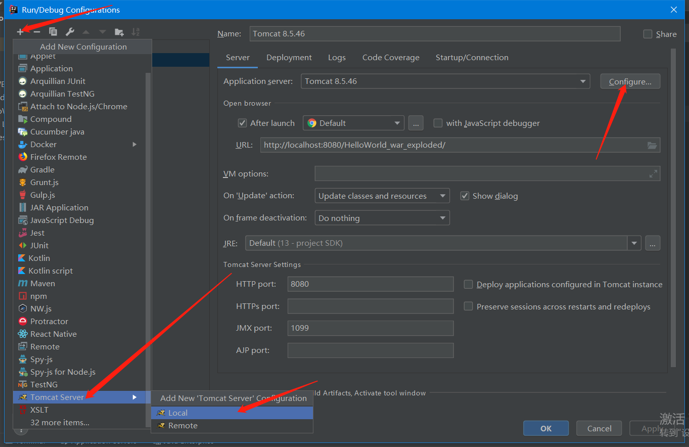The height and width of the screenshot is (447, 689).
Task: Open On frame deactivation dropdown
Action: point(382,218)
